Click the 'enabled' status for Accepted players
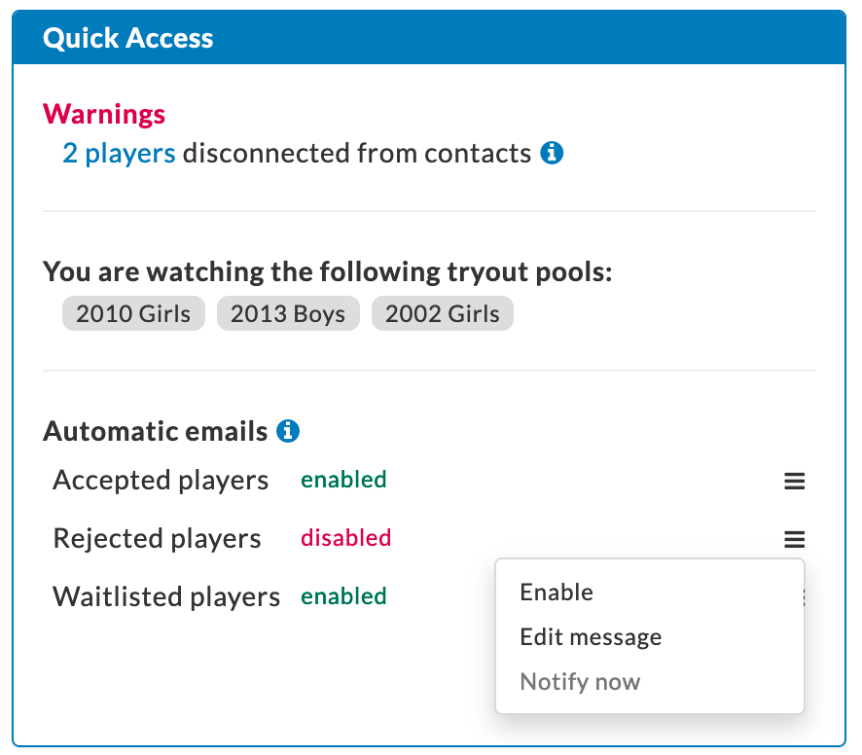This screenshot has height=755, width=862. 343,480
